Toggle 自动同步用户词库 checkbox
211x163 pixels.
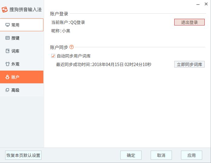(53, 56)
